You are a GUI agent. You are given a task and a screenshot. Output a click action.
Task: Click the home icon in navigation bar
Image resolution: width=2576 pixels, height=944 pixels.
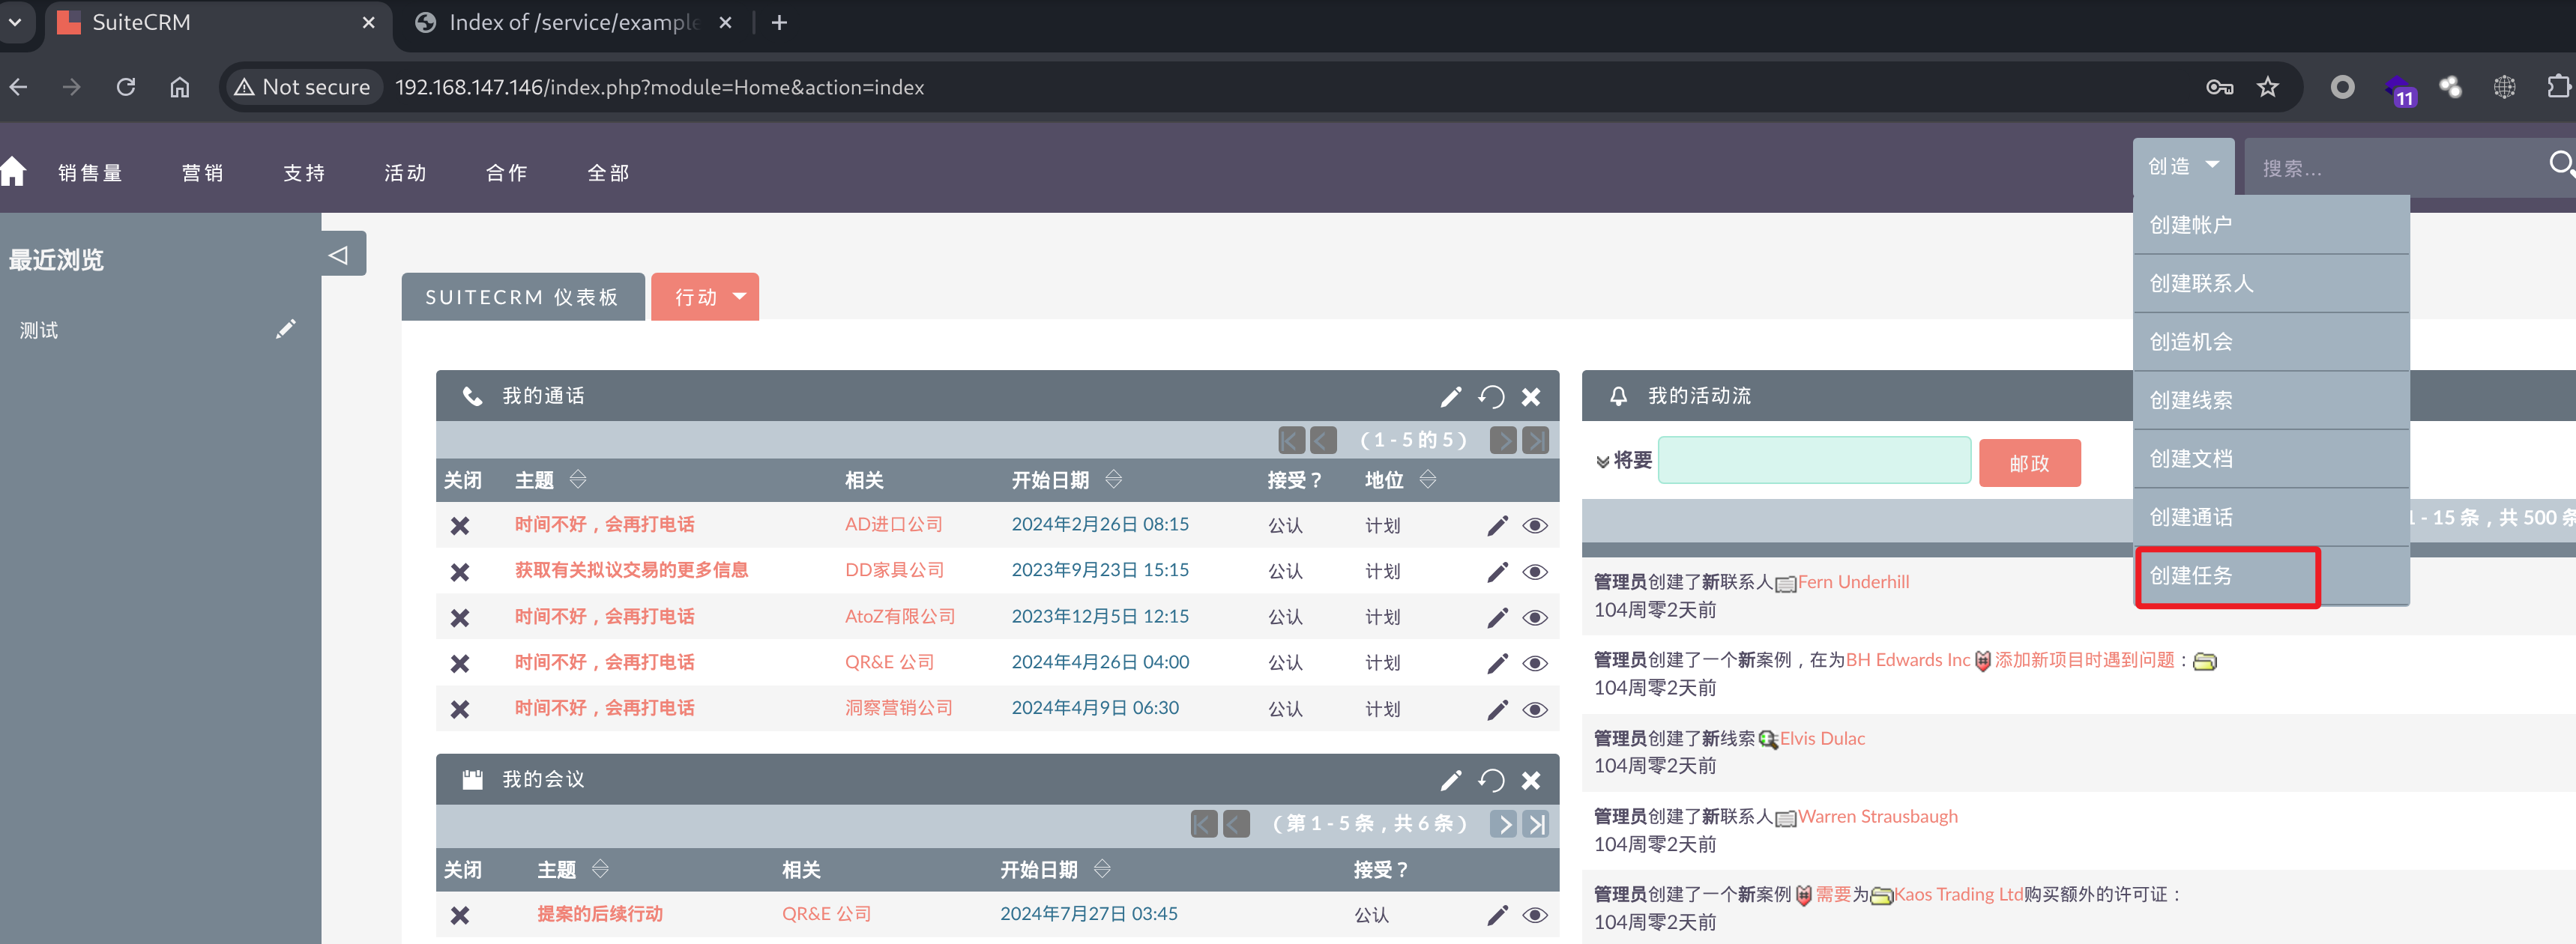pos(14,172)
